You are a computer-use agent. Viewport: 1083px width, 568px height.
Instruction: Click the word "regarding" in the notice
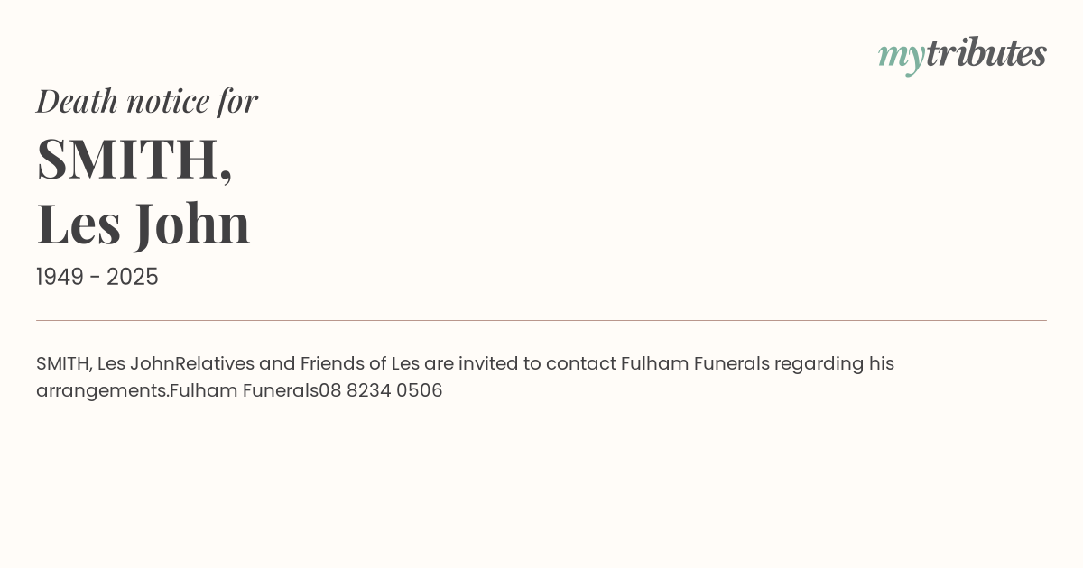click(x=819, y=364)
